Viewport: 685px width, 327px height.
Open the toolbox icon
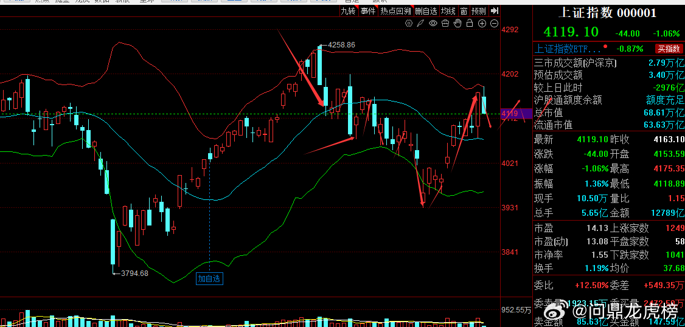[x=445, y=23]
